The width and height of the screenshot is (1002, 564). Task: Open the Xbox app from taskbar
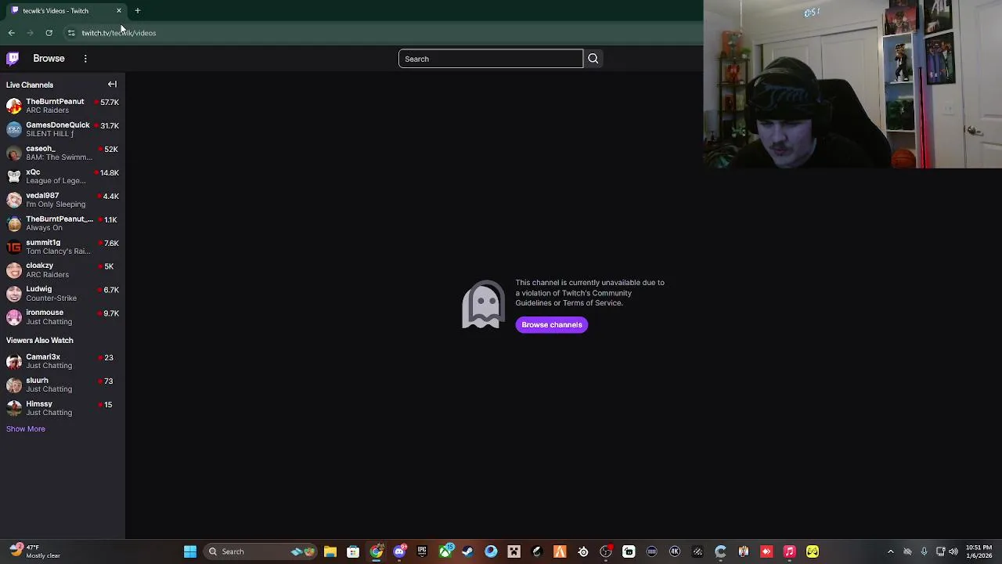point(445,551)
